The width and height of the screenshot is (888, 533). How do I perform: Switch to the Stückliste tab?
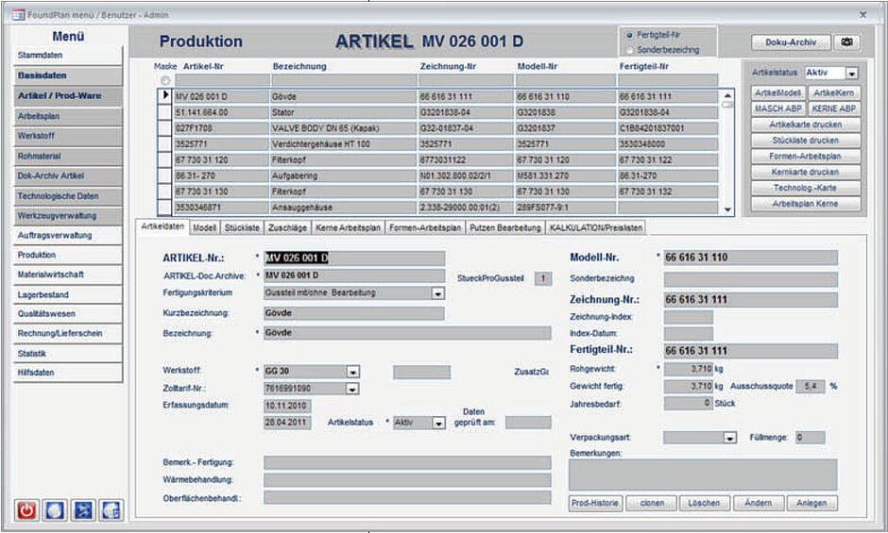point(243,227)
